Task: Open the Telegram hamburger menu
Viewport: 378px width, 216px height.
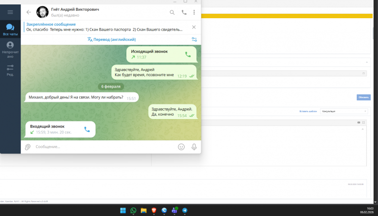Action: (10, 12)
